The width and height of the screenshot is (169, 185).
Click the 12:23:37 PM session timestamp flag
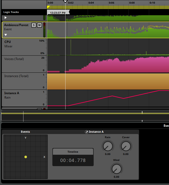[58, 12]
